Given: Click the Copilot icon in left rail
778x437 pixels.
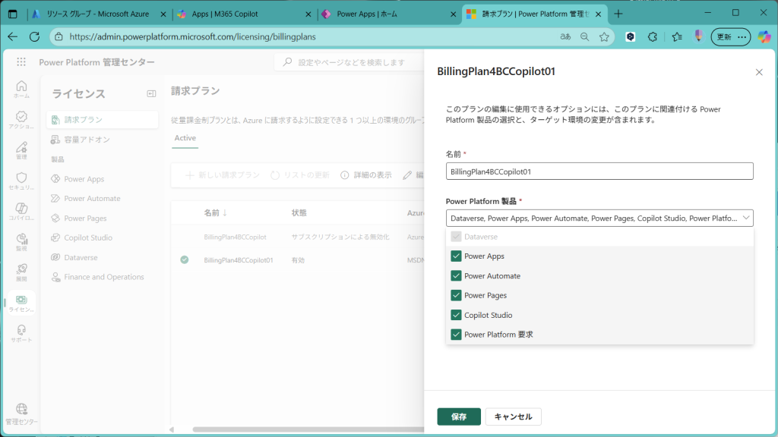Looking at the screenshot, I should [x=21, y=209].
